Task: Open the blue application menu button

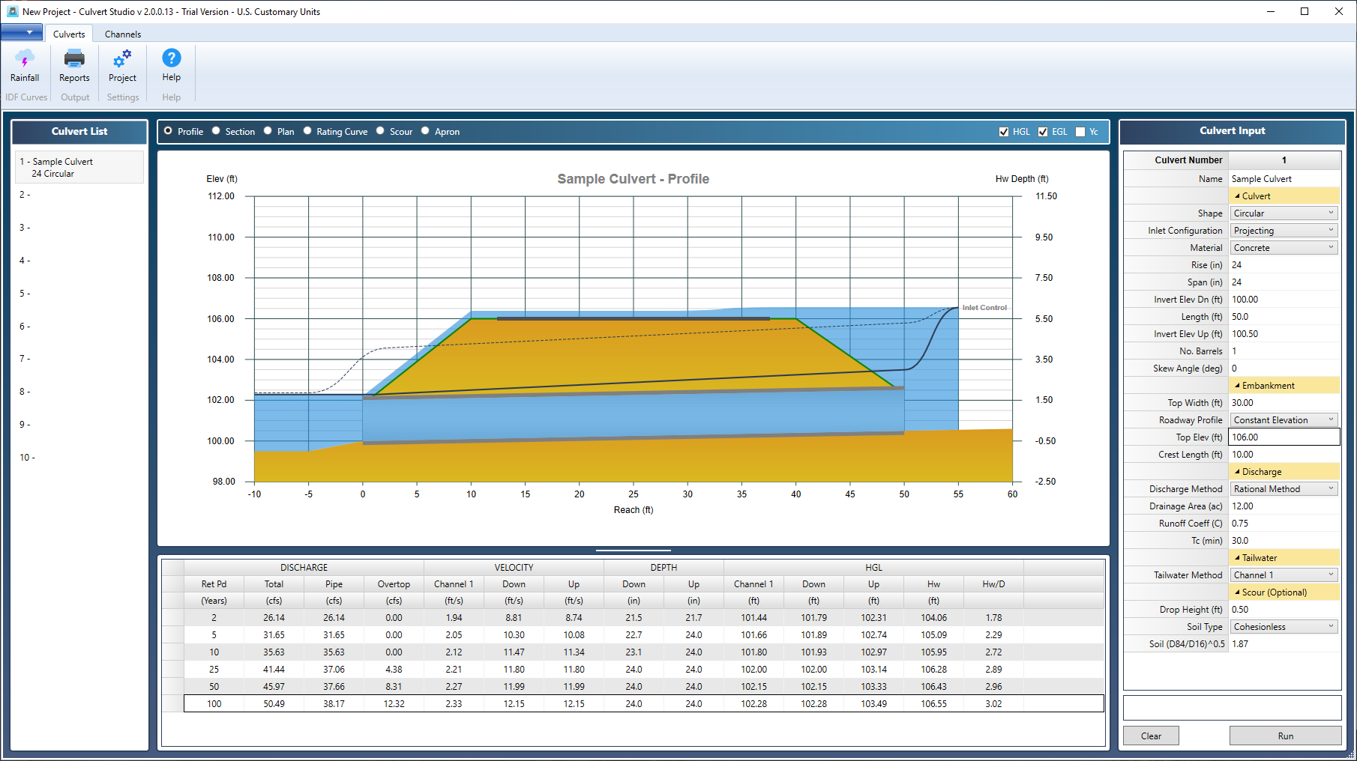Action: click(x=22, y=32)
